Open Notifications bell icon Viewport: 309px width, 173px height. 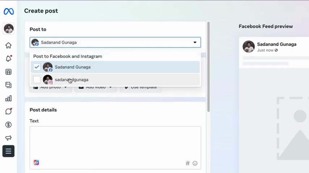8,58
